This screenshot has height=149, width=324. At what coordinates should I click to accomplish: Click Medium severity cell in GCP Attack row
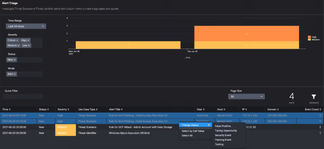[x=66, y=127]
